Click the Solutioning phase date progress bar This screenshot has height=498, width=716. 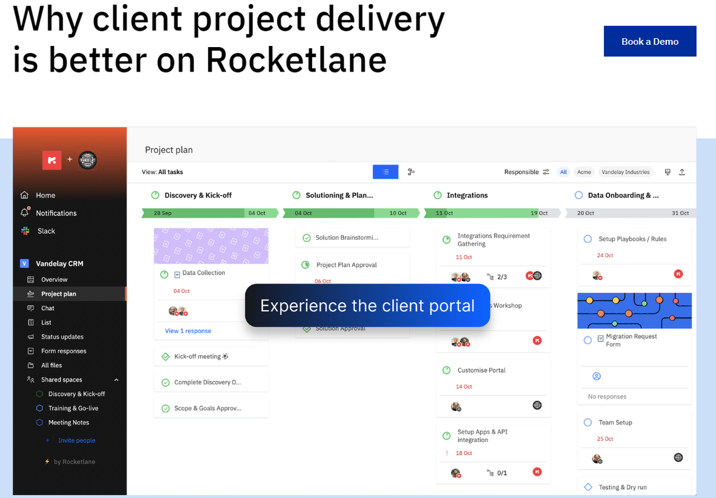point(351,213)
